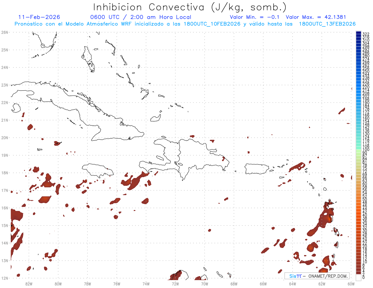Viewport: 373px width, 288px height.
Task: Click the '72W' longitude label
Action: [x=175, y=283]
